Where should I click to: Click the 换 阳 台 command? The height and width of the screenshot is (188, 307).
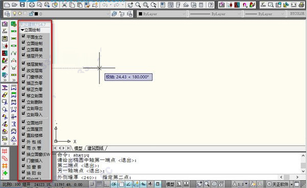coord(34,173)
